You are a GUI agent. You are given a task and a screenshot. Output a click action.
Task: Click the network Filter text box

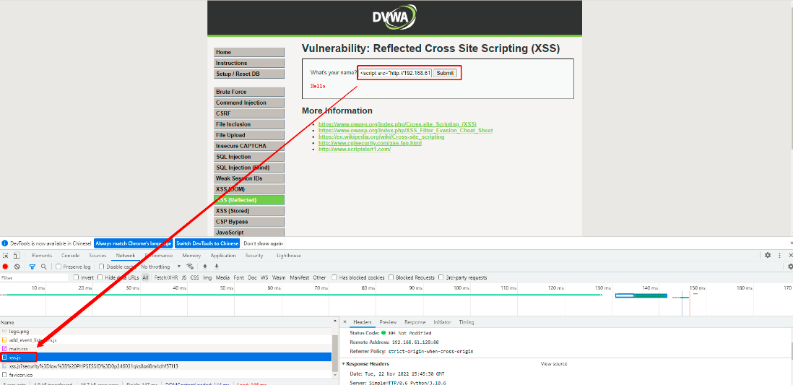(34, 278)
